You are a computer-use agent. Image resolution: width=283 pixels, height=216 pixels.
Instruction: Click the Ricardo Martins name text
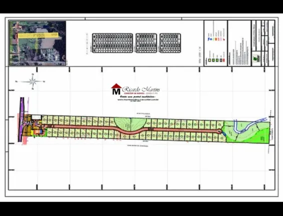pyautogui.click(x=141, y=89)
